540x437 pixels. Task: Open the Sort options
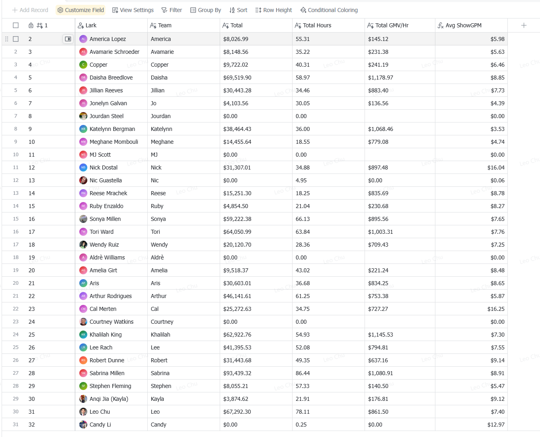coord(238,10)
